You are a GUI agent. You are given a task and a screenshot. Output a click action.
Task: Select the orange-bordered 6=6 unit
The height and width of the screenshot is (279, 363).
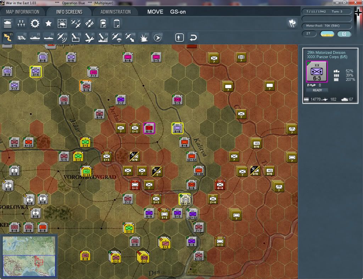click(x=86, y=86)
